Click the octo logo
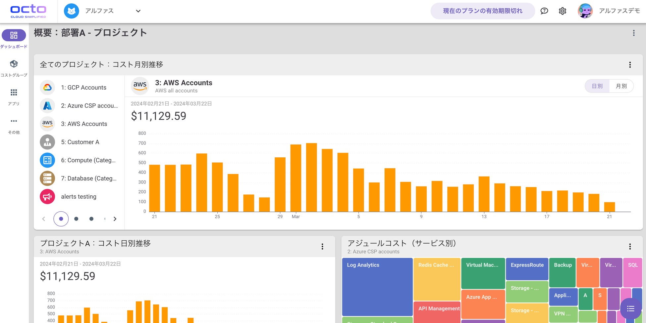This screenshot has height=323, width=646. (28, 11)
